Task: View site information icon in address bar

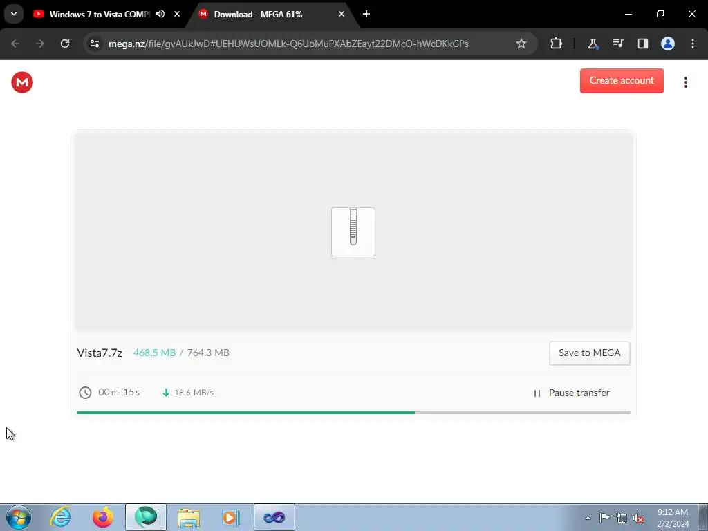Action: [x=94, y=44]
